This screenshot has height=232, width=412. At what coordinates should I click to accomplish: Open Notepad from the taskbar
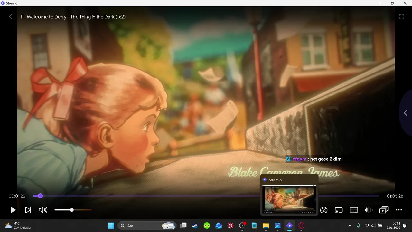coord(254,226)
